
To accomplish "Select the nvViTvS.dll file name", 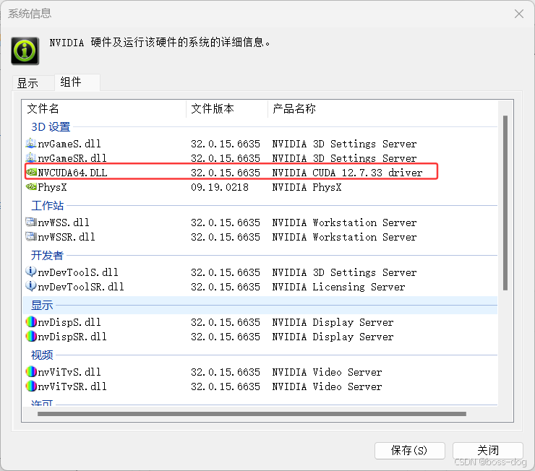I will tap(69, 372).
